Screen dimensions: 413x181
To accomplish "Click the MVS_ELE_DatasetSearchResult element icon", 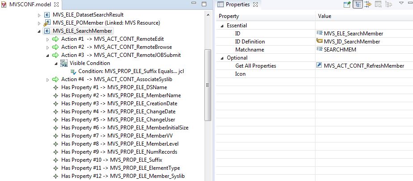I will click(47, 15).
